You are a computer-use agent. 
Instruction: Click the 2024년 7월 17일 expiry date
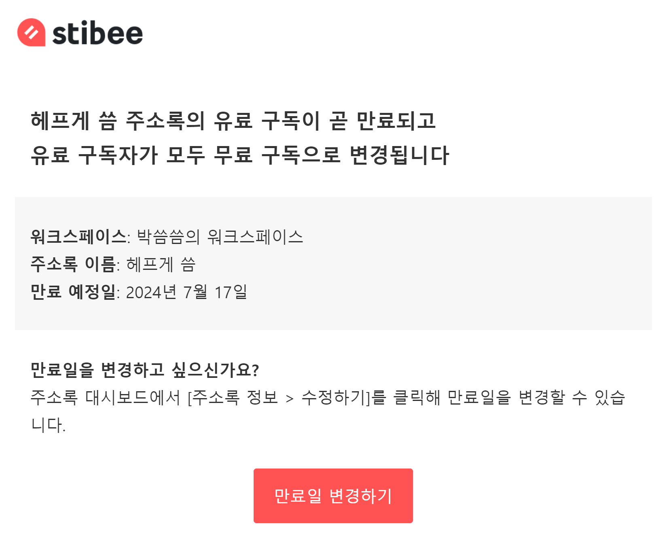[186, 292]
